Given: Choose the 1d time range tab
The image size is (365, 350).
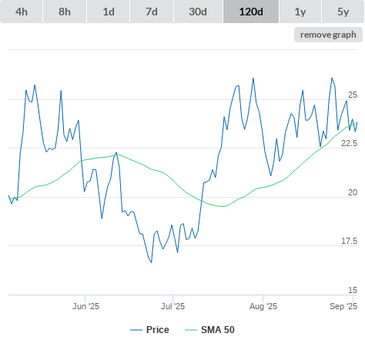Looking at the screenshot, I should tap(109, 12).
